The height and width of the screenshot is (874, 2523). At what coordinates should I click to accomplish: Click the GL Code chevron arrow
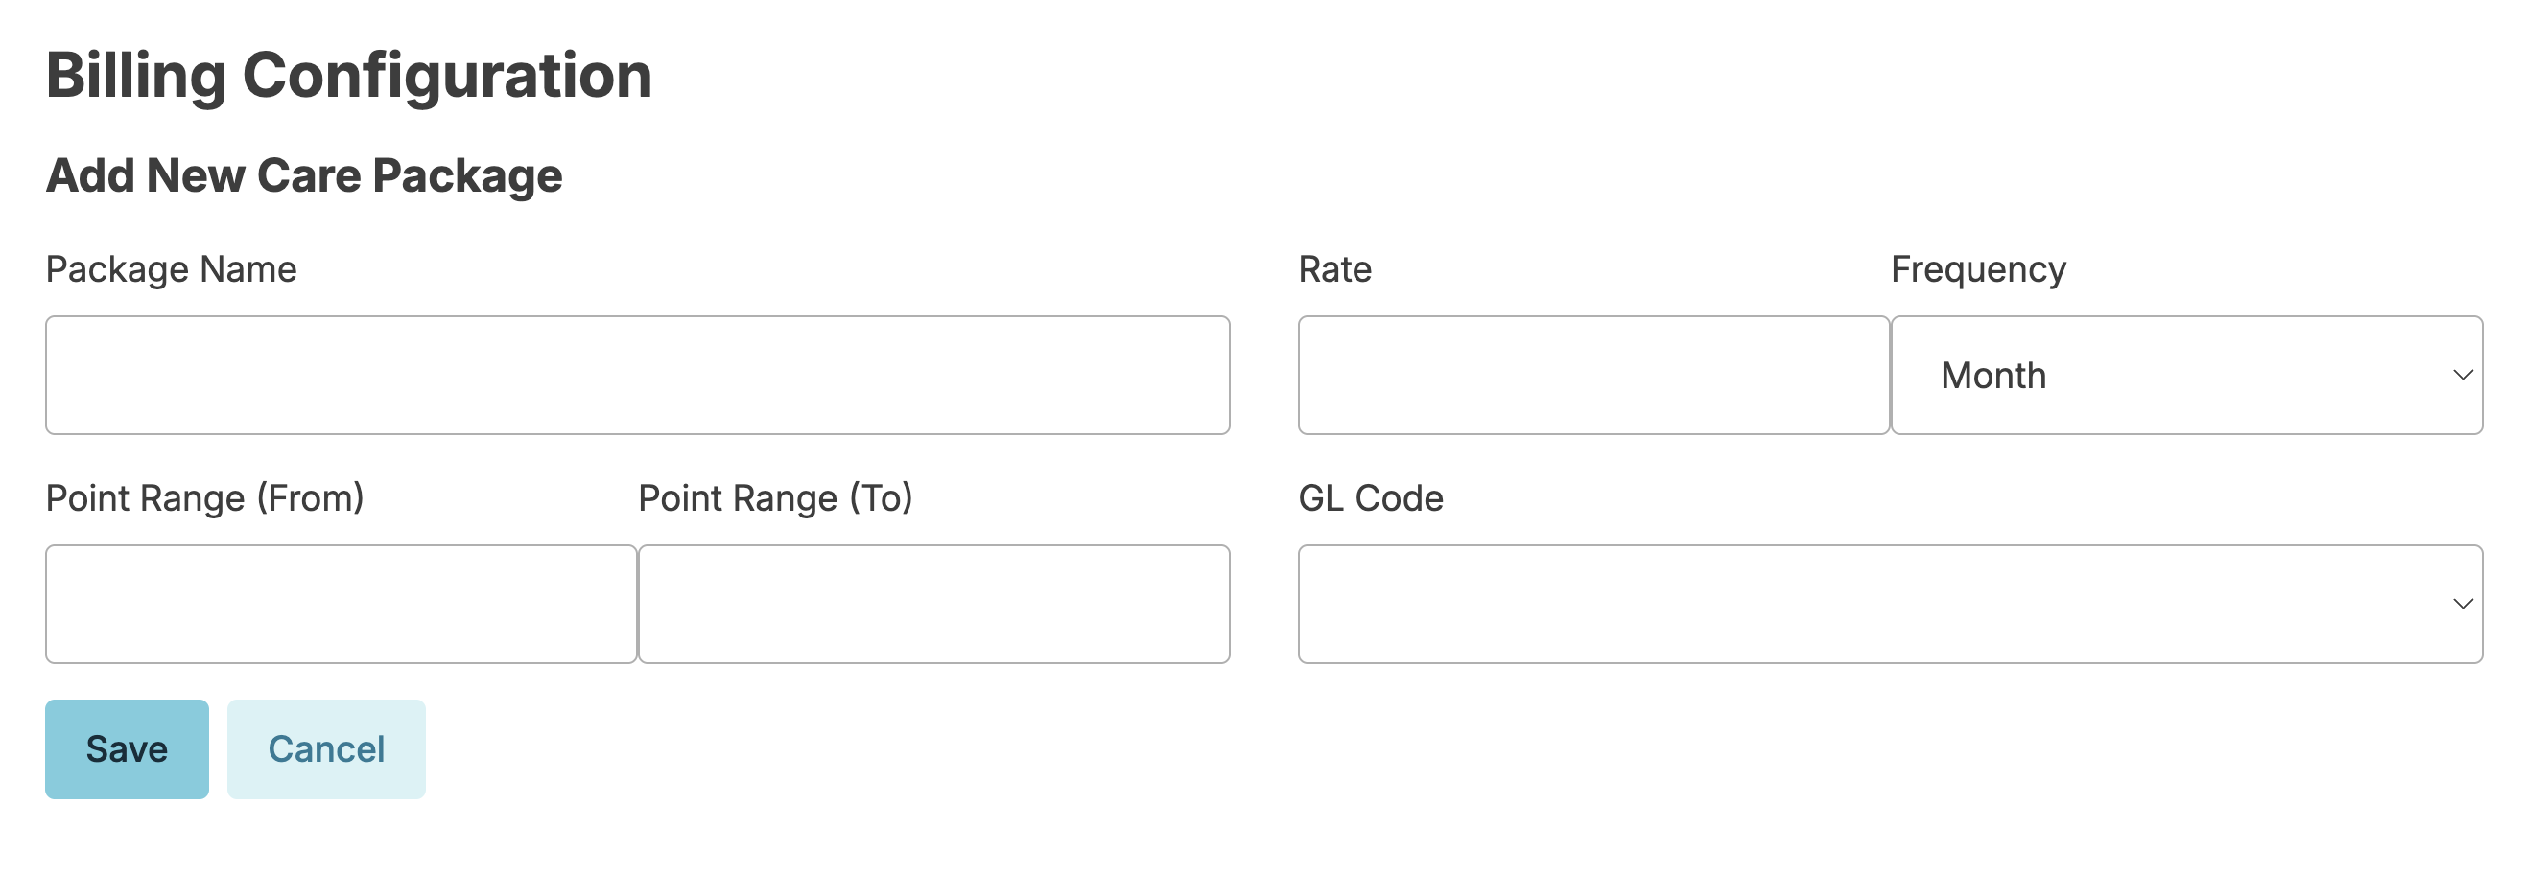[2463, 604]
